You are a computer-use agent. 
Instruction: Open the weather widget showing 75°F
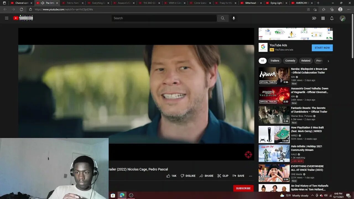294,195
